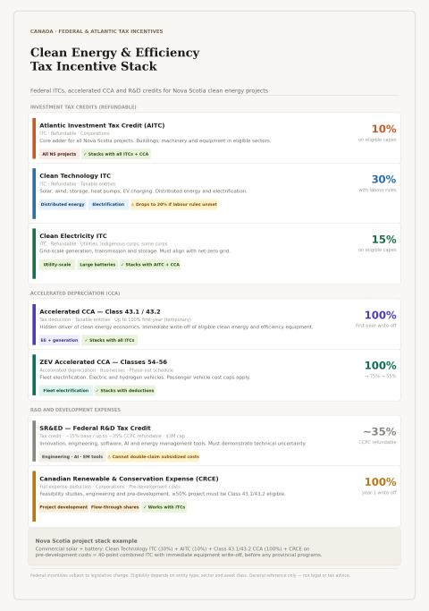Click the 'Stacks with all ITCs + CCA' badge

coord(116,154)
